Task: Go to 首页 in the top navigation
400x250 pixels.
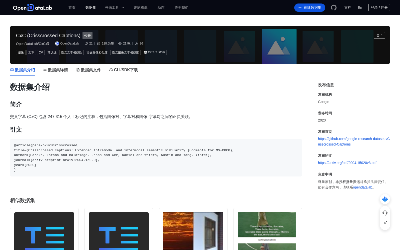Action: (72, 7)
